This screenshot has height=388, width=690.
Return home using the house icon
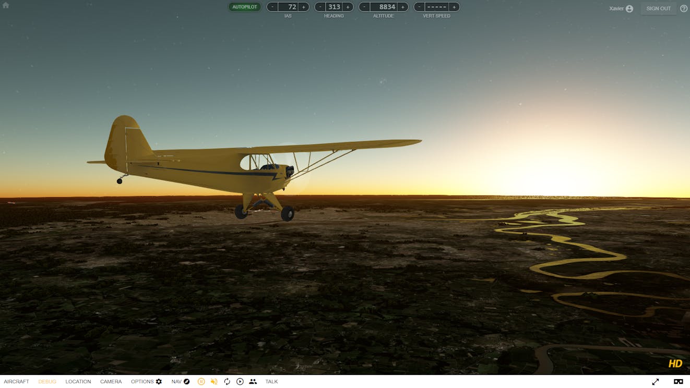tap(6, 5)
